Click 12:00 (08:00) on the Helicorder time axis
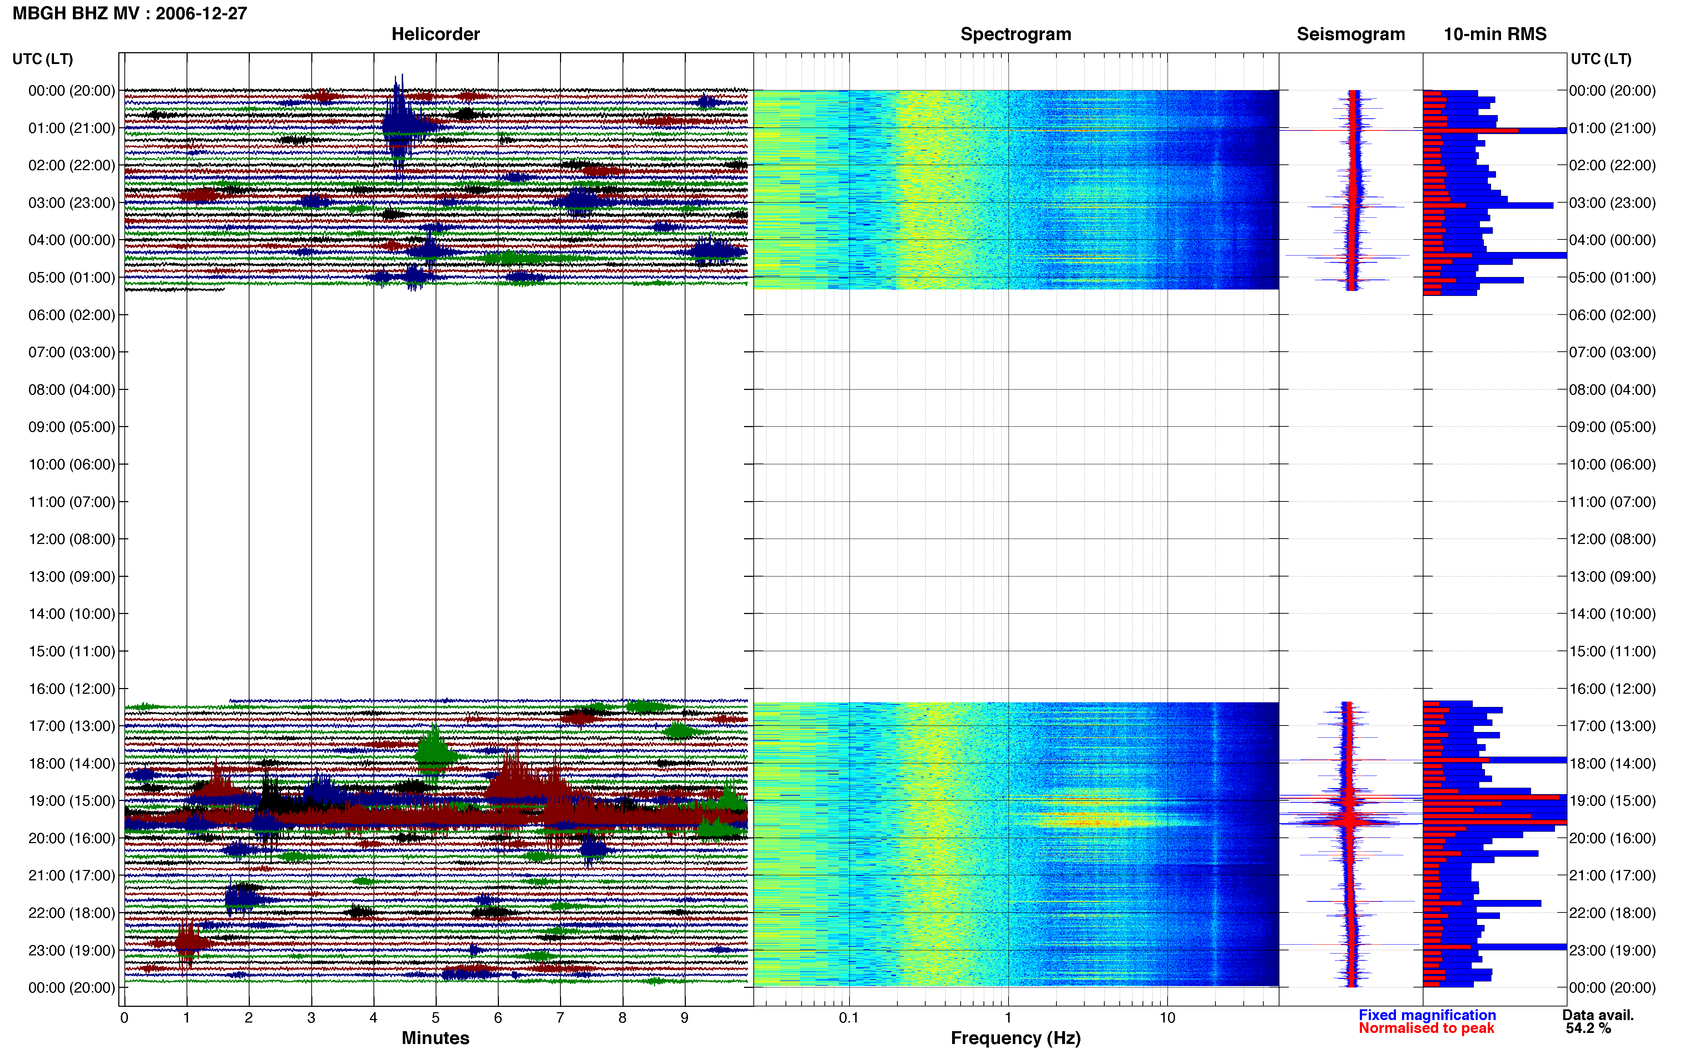The image size is (1694, 1059). tap(71, 539)
